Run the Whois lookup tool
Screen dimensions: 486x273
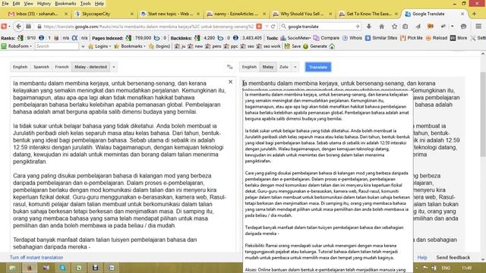[352, 38]
